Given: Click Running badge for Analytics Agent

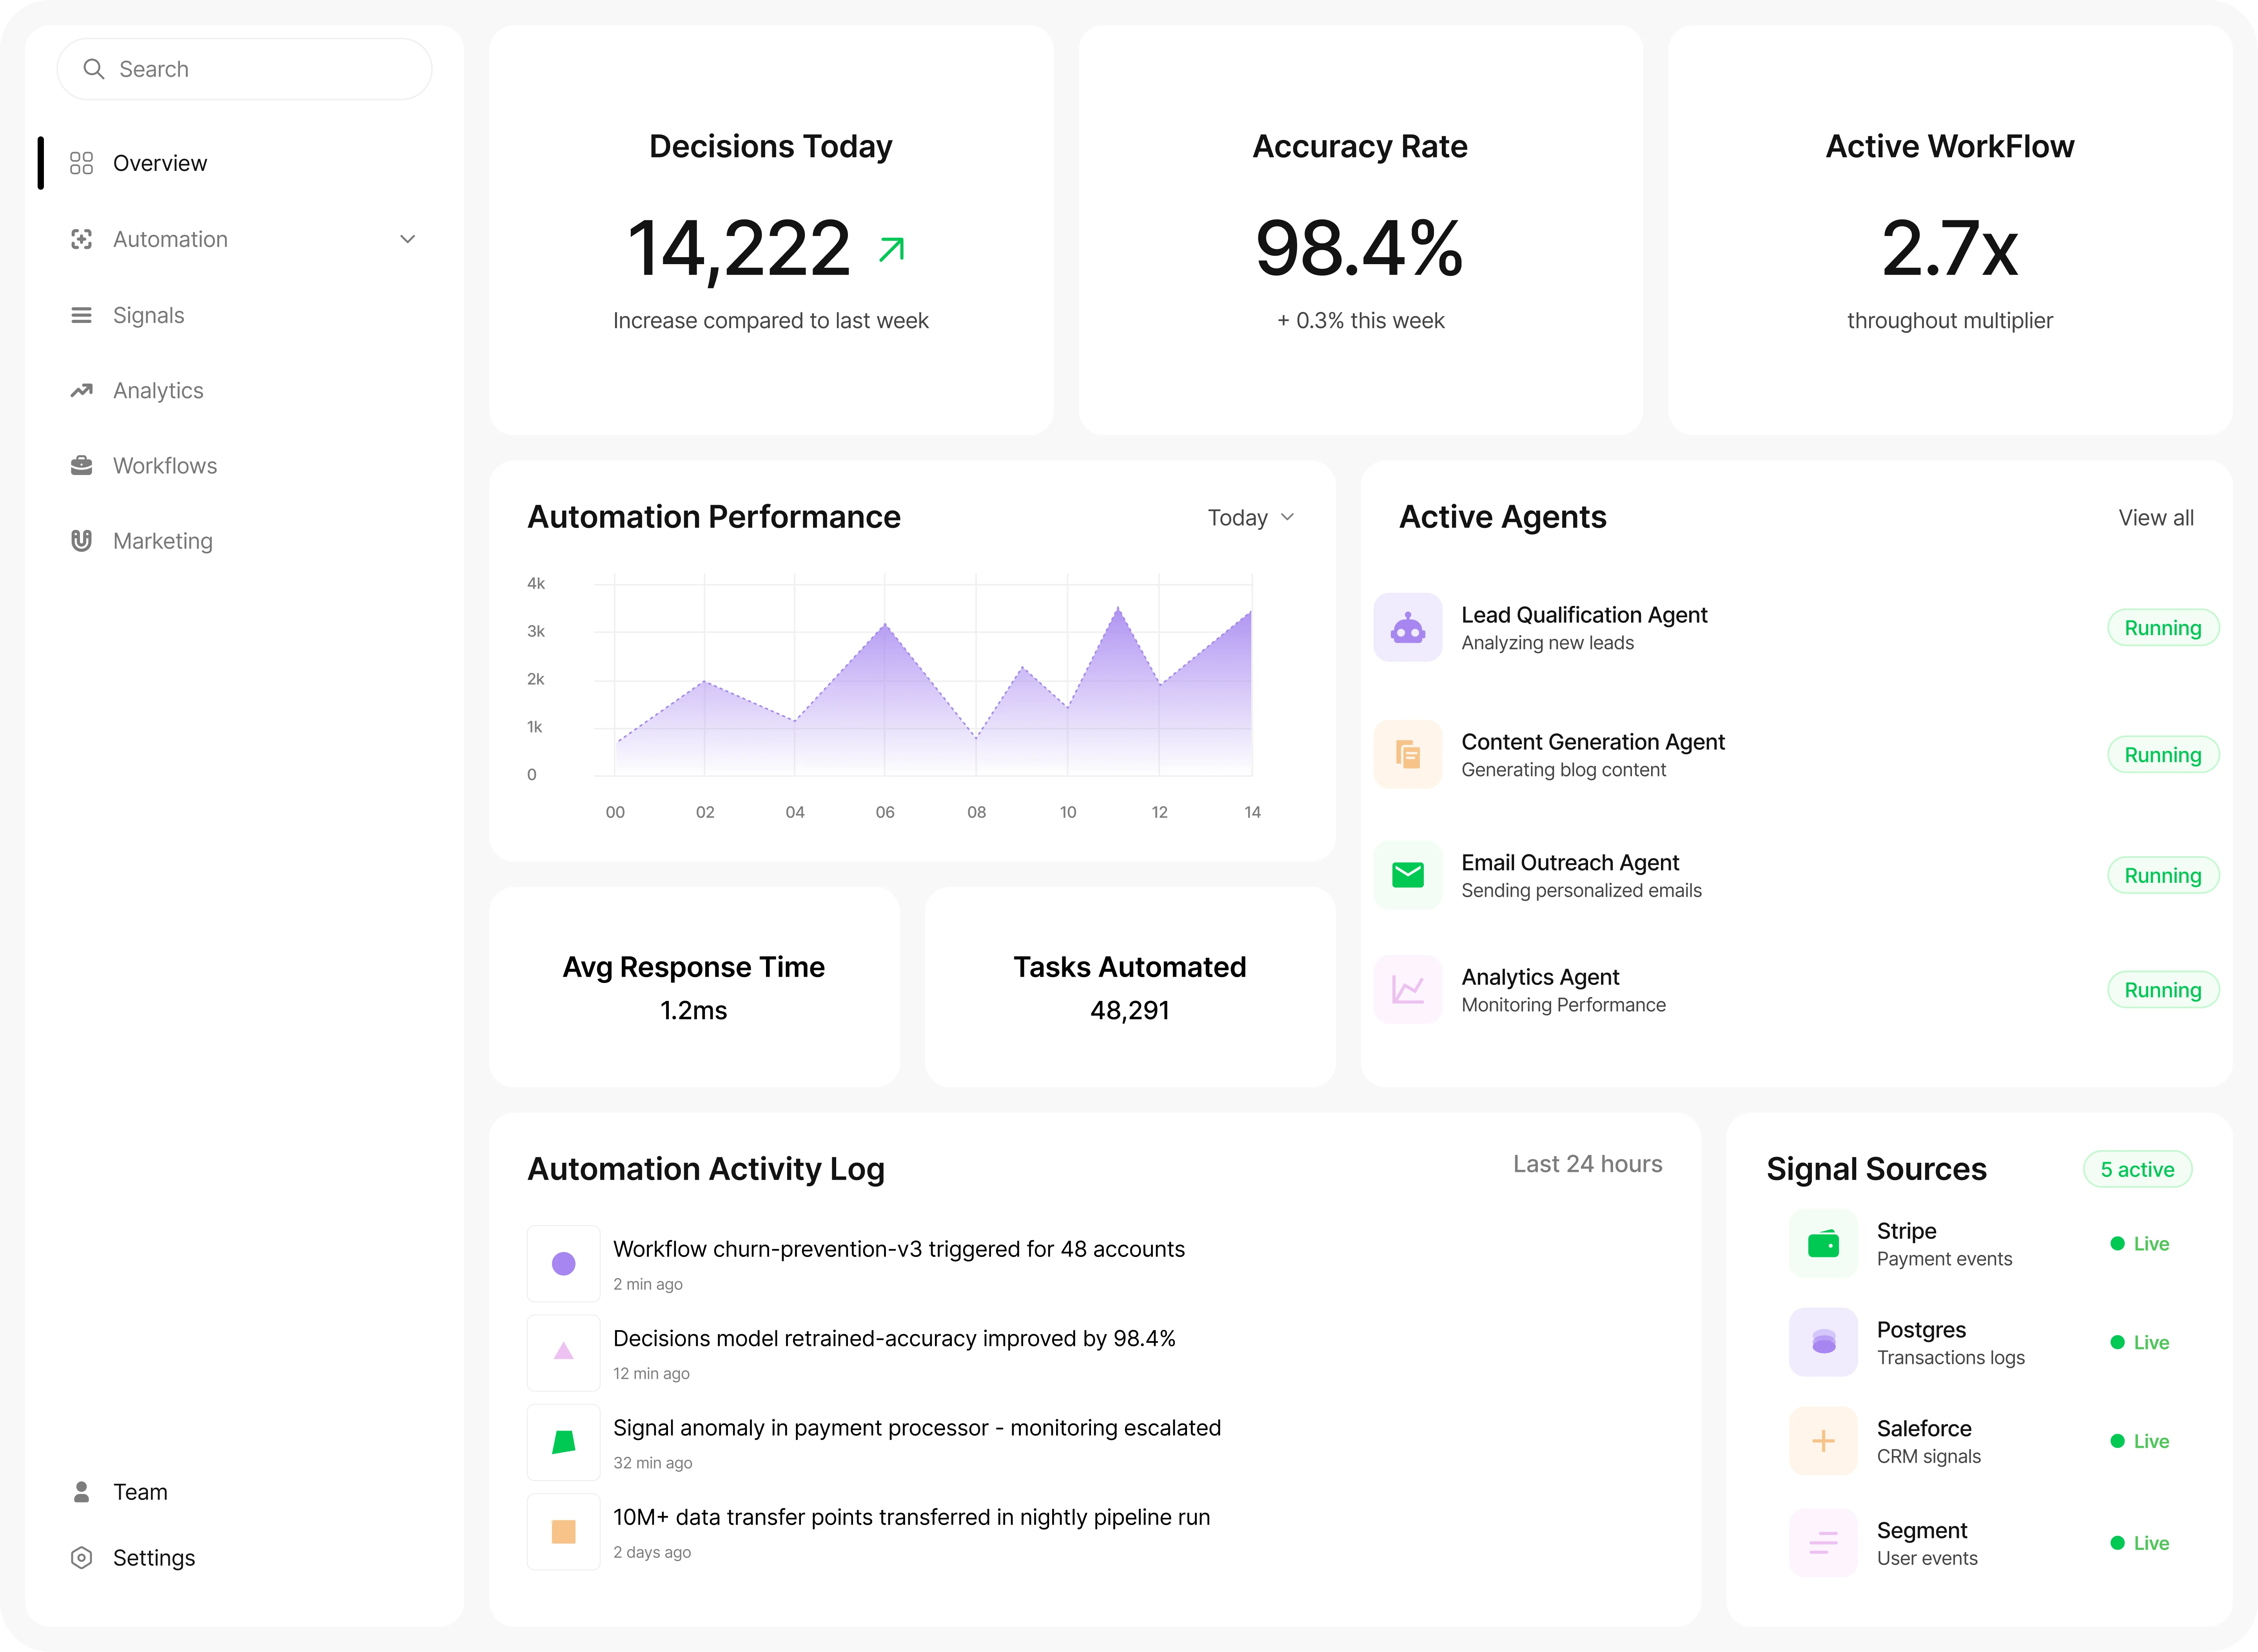Looking at the screenshot, I should tap(2163, 990).
